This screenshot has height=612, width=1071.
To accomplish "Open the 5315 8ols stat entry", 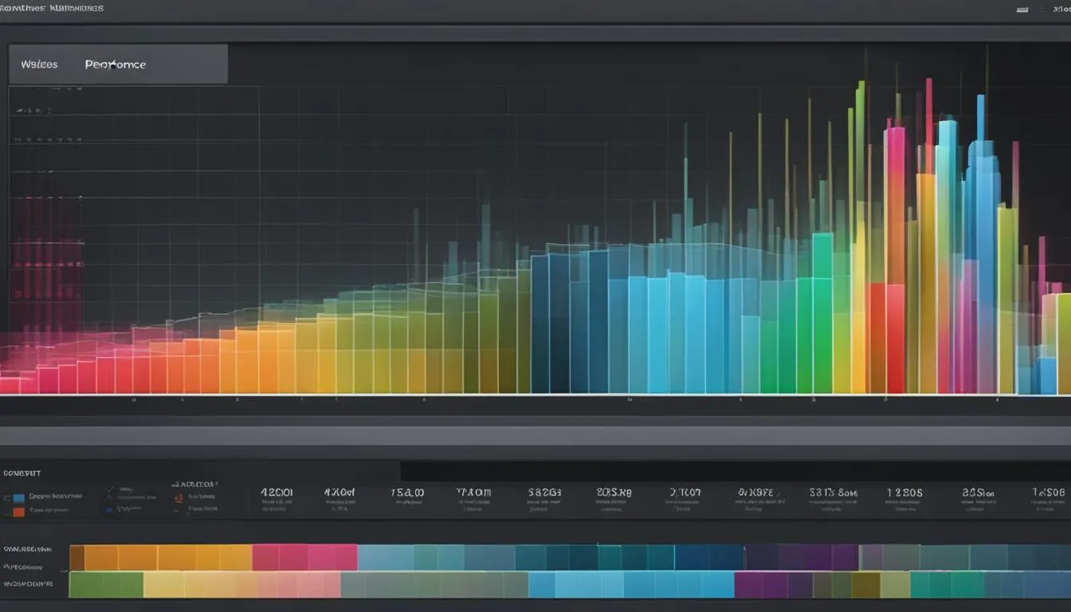I will [833, 492].
